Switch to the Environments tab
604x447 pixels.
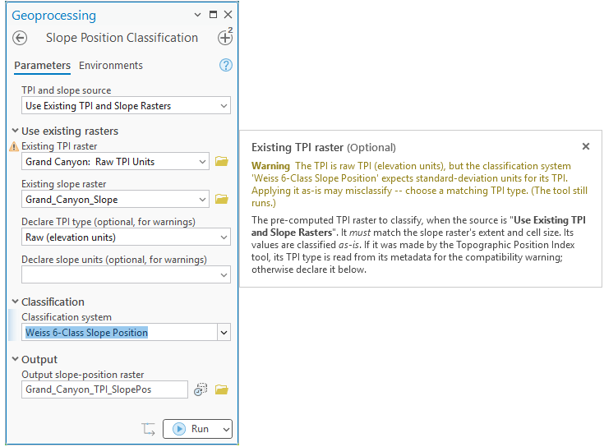pyautogui.click(x=111, y=66)
